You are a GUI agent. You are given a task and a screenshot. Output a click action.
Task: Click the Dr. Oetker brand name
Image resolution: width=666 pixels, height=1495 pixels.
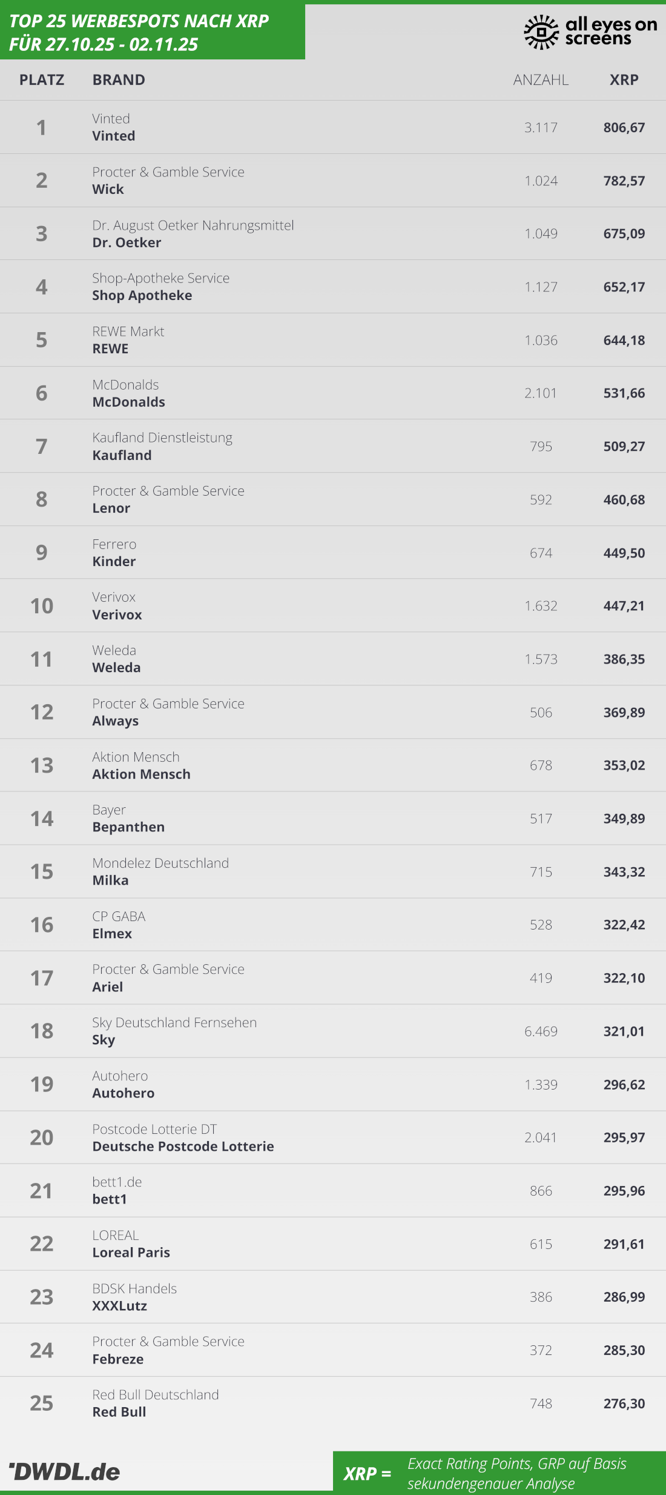pos(127,242)
